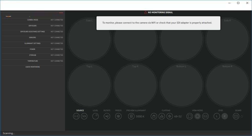This screenshot has width=252, height=136.
Task: Click the Scanning... status text
Action: point(9,133)
